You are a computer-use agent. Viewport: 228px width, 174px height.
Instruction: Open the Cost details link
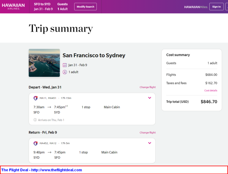[x=211, y=90]
